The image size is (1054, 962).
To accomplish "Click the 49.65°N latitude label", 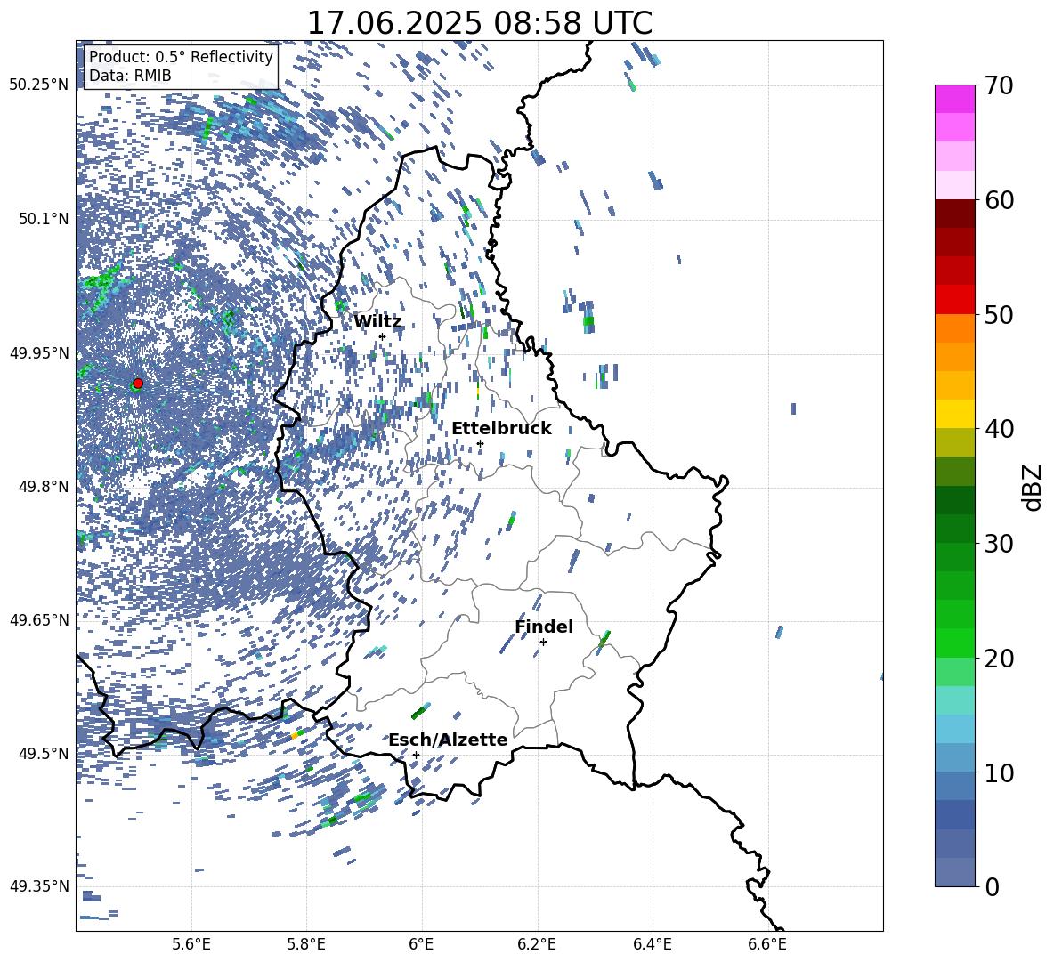I will (x=39, y=619).
